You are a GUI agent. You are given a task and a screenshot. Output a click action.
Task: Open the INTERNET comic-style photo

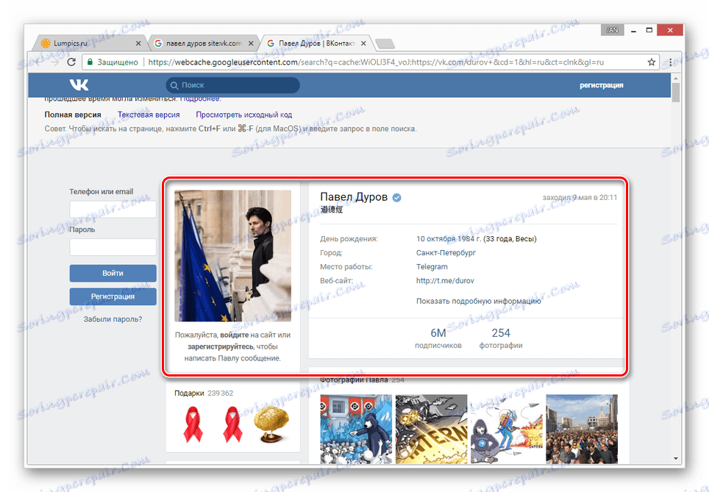(432, 429)
